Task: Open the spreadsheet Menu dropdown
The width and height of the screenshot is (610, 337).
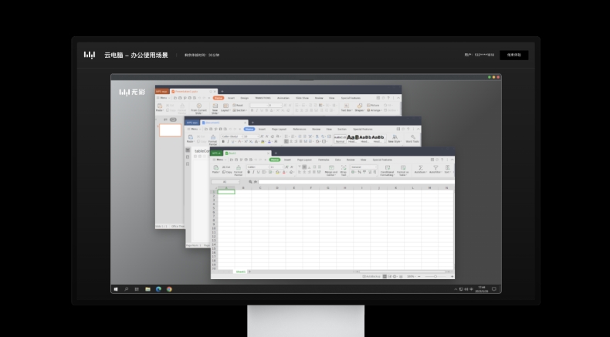Action: [x=219, y=160]
